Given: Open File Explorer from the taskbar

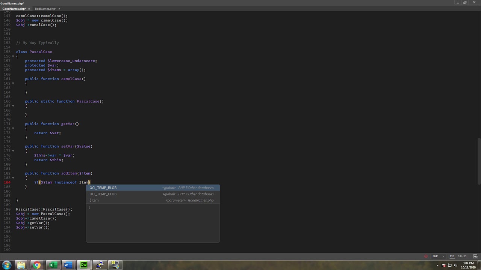Looking at the screenshot, I should (21, 265).
